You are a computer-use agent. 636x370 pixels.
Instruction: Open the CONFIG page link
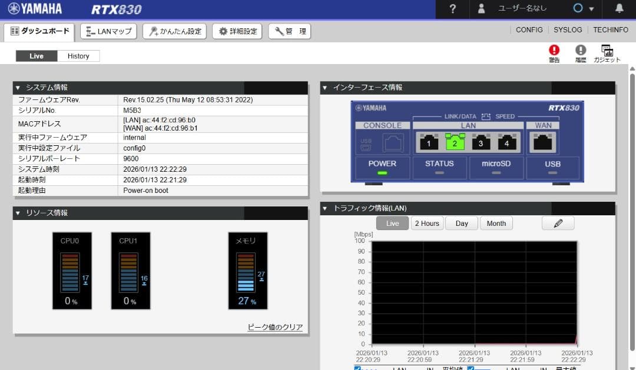click(x=529, y=29)
